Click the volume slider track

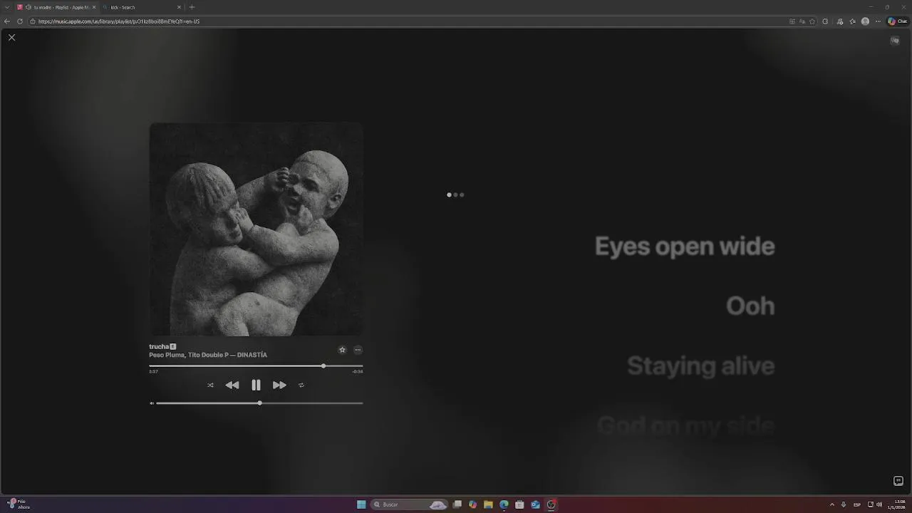click(x=259, y=403)
